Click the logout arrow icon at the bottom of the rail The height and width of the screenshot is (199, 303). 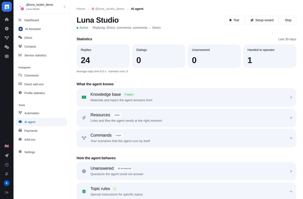point(7,192)
